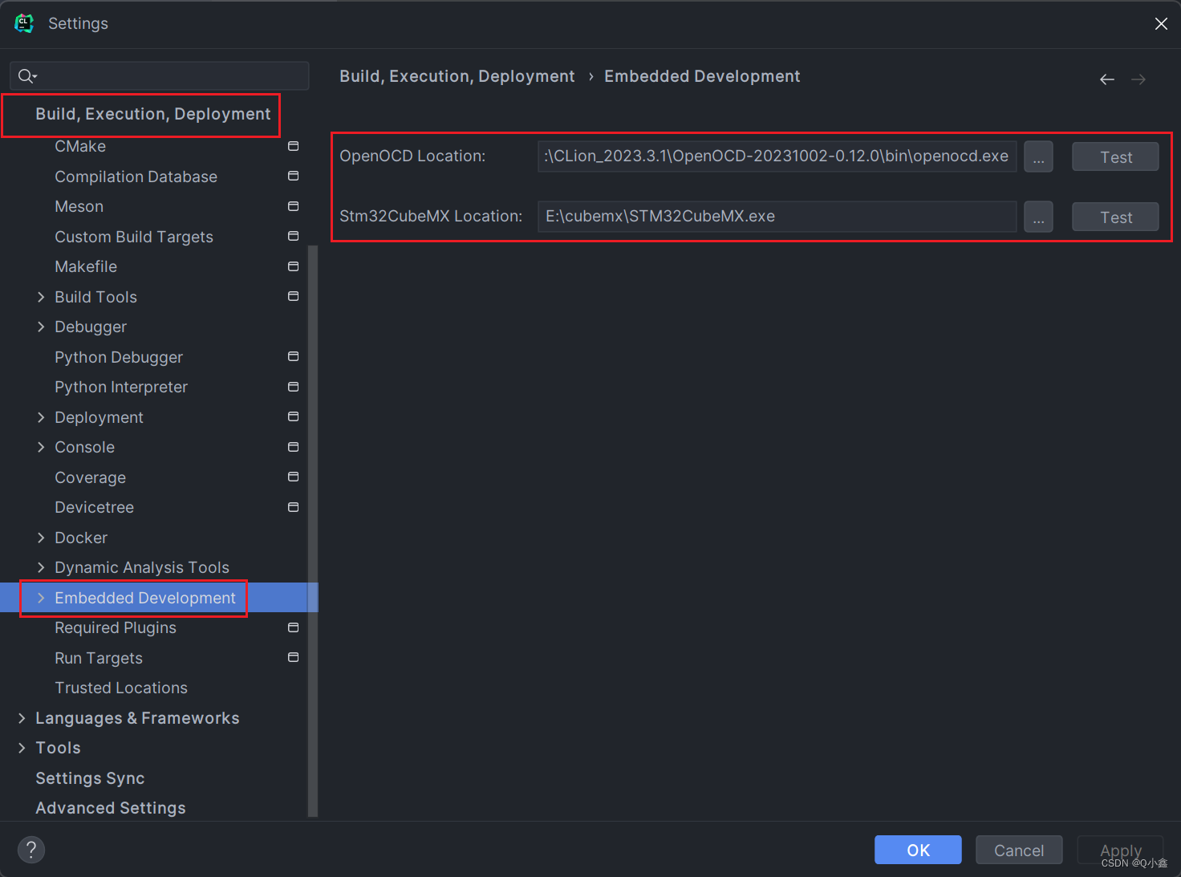The width and height of the screenshot is (1181, 877).
Task: Click project-level icon next to Makefile
Action: [x=294, y=266]
